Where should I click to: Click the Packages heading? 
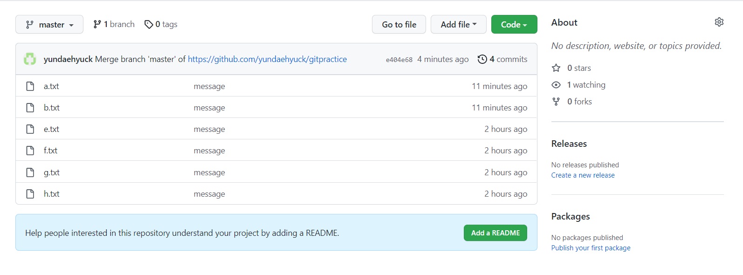571,216
